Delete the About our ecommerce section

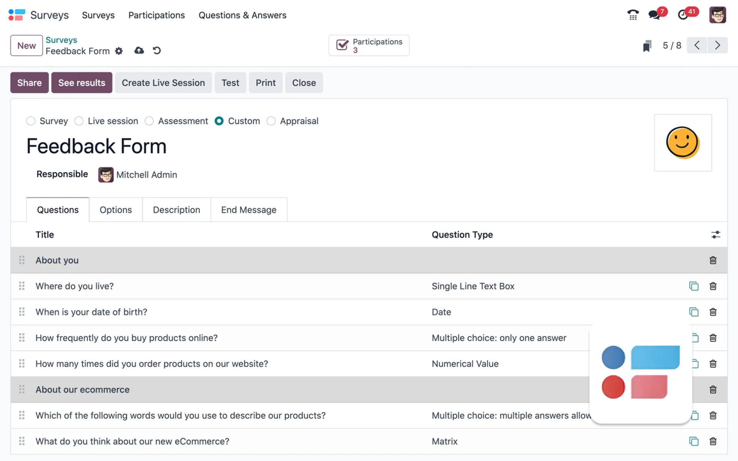[x=713, y=390]
